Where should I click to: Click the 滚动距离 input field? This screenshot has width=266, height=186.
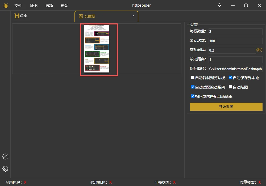pos(235,60)
